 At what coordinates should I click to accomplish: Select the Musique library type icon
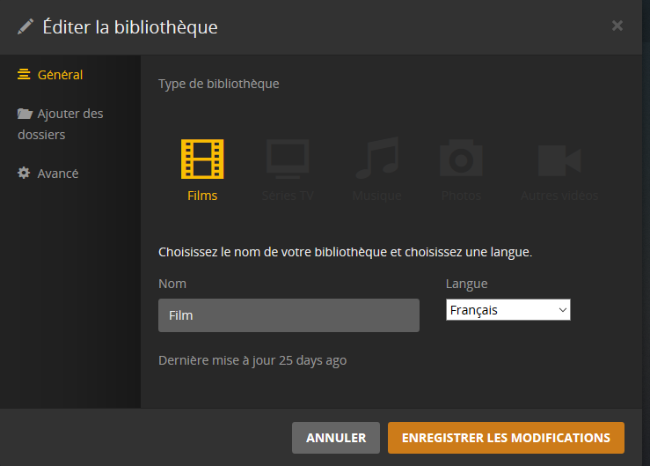(377, 158)
